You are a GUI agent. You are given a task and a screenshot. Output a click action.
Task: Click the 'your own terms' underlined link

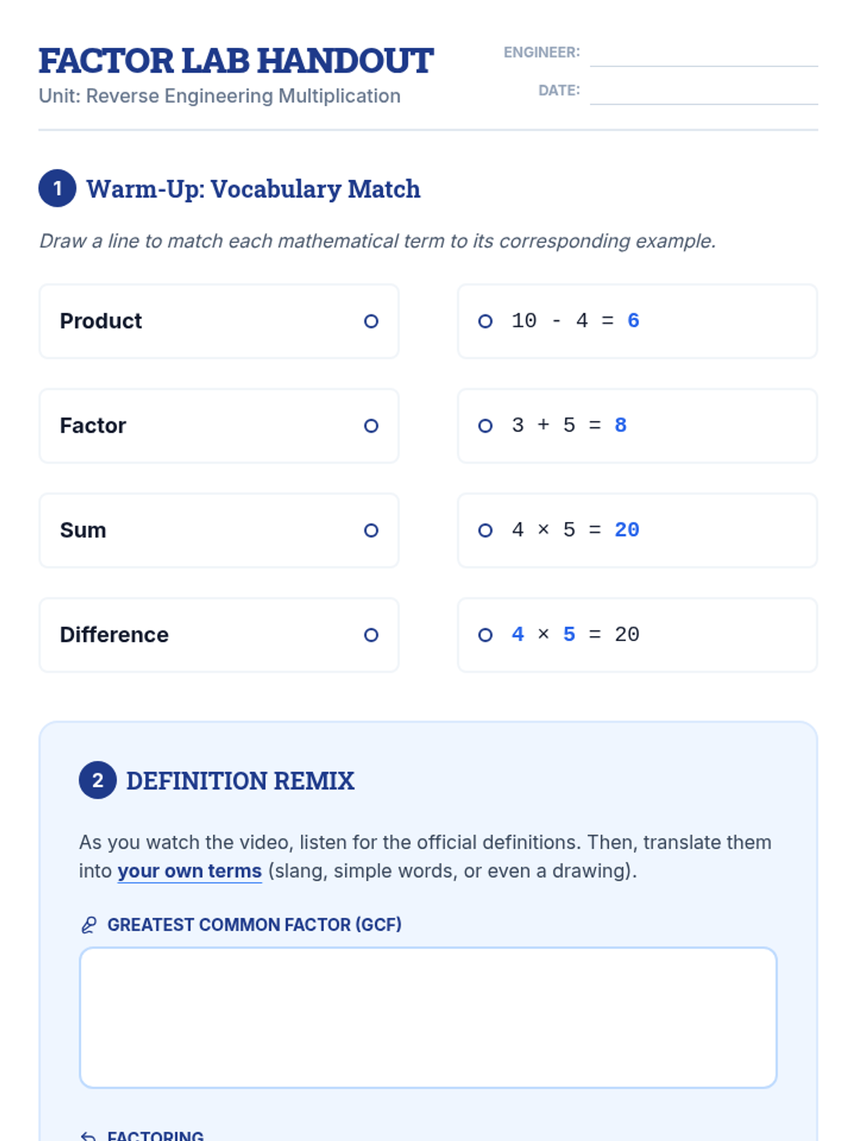(x=190, y=871)
